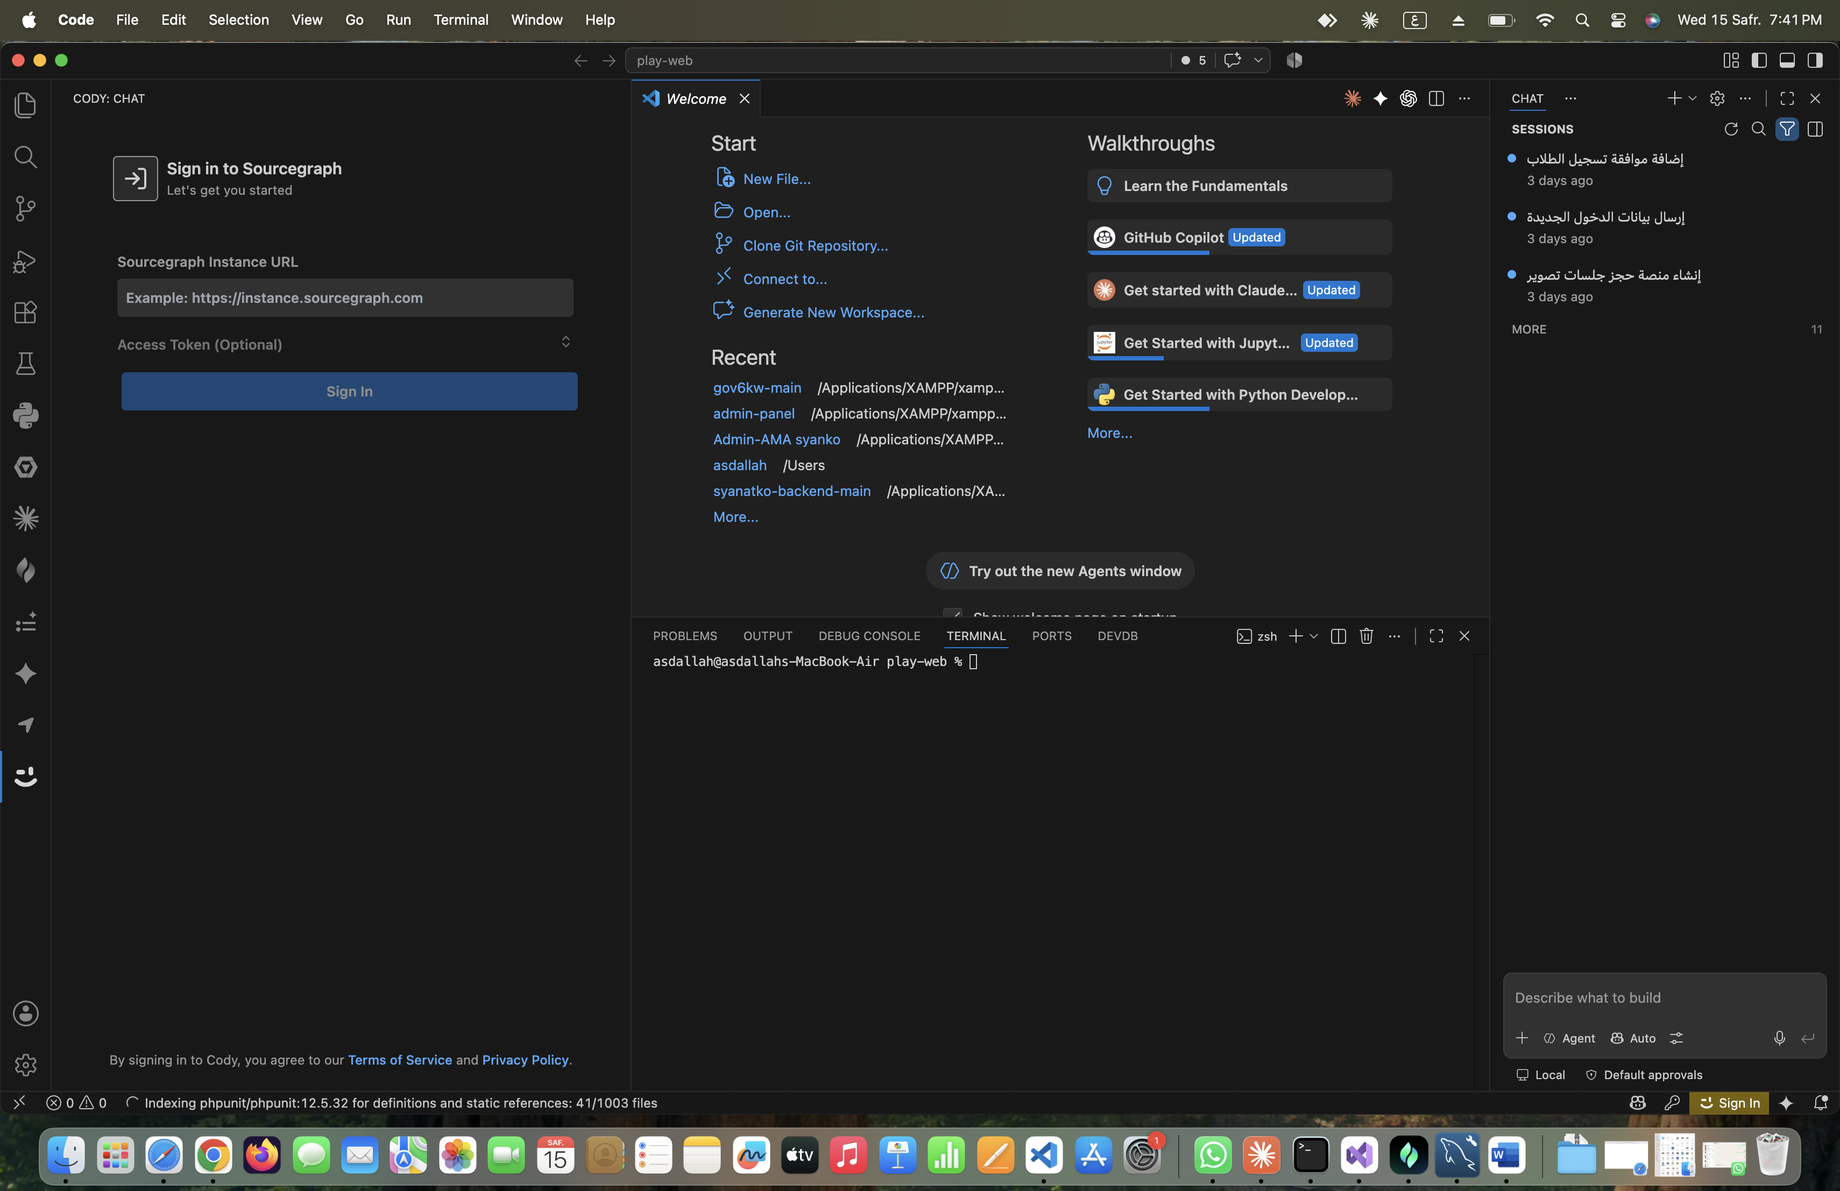Viewport: 1840px width, 1191px height.
Task: Open Wi-Fi status in the macOS menu bar
Action: pos(1544,19)
